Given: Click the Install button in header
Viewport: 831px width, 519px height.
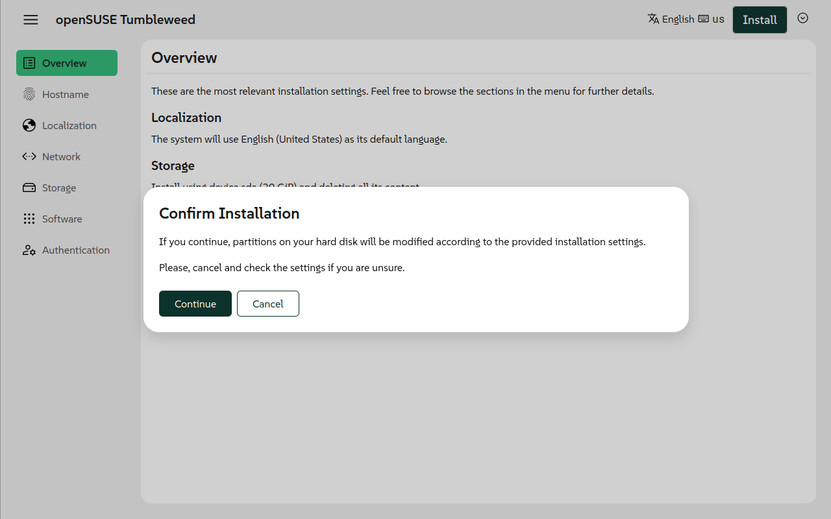Looking at the screenshot, I should pos(760,19).
